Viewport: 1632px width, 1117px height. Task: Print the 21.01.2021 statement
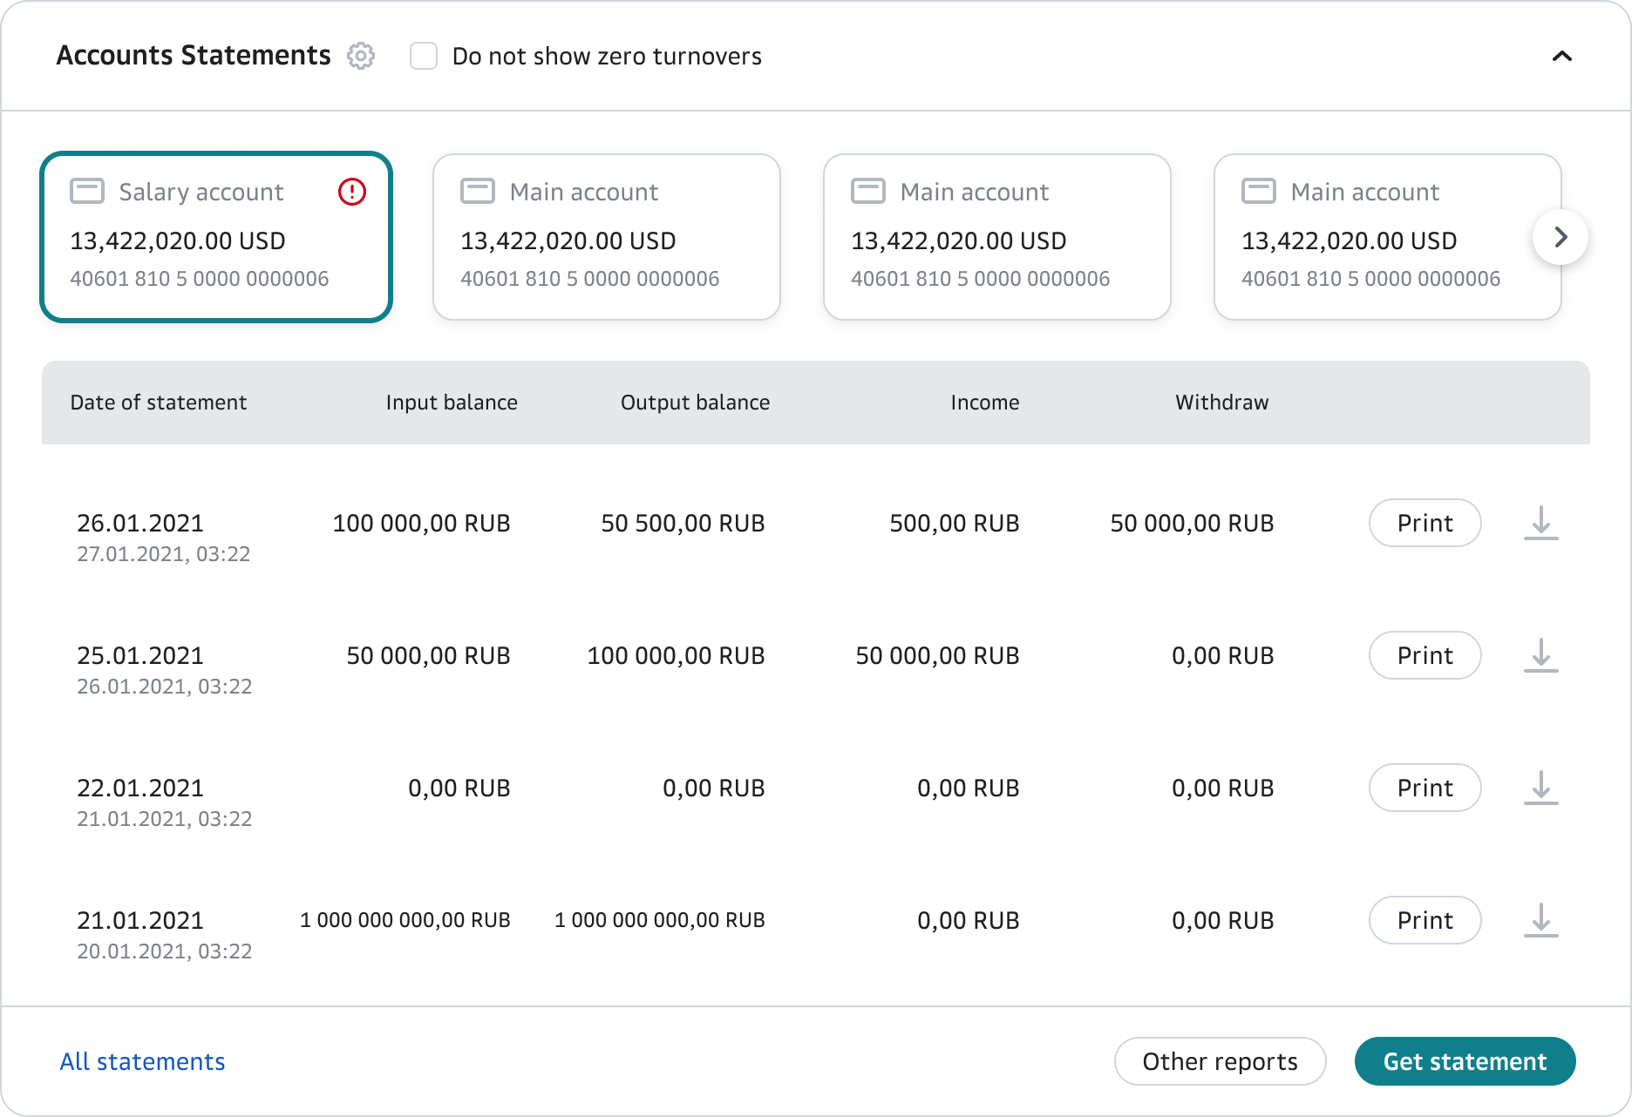[1425, 920]
